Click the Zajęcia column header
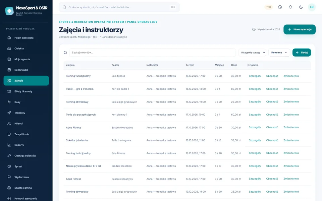Screen dimensions: 322x201 click(x=70, y=65)
